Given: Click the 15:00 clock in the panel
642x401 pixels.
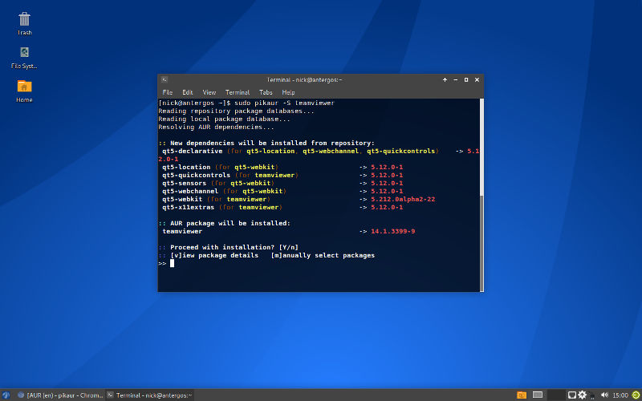Looking at the screenshot, I should tap(620, 395).
